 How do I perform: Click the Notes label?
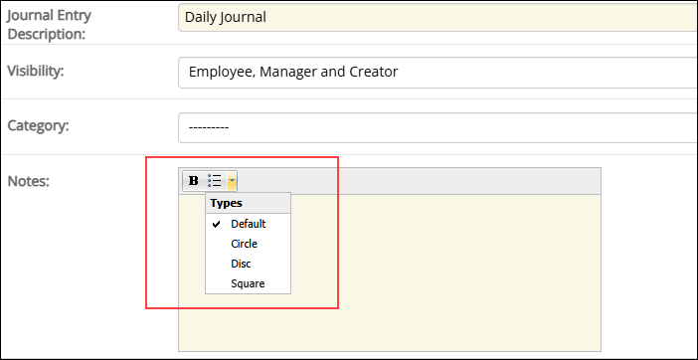(29, 181)
